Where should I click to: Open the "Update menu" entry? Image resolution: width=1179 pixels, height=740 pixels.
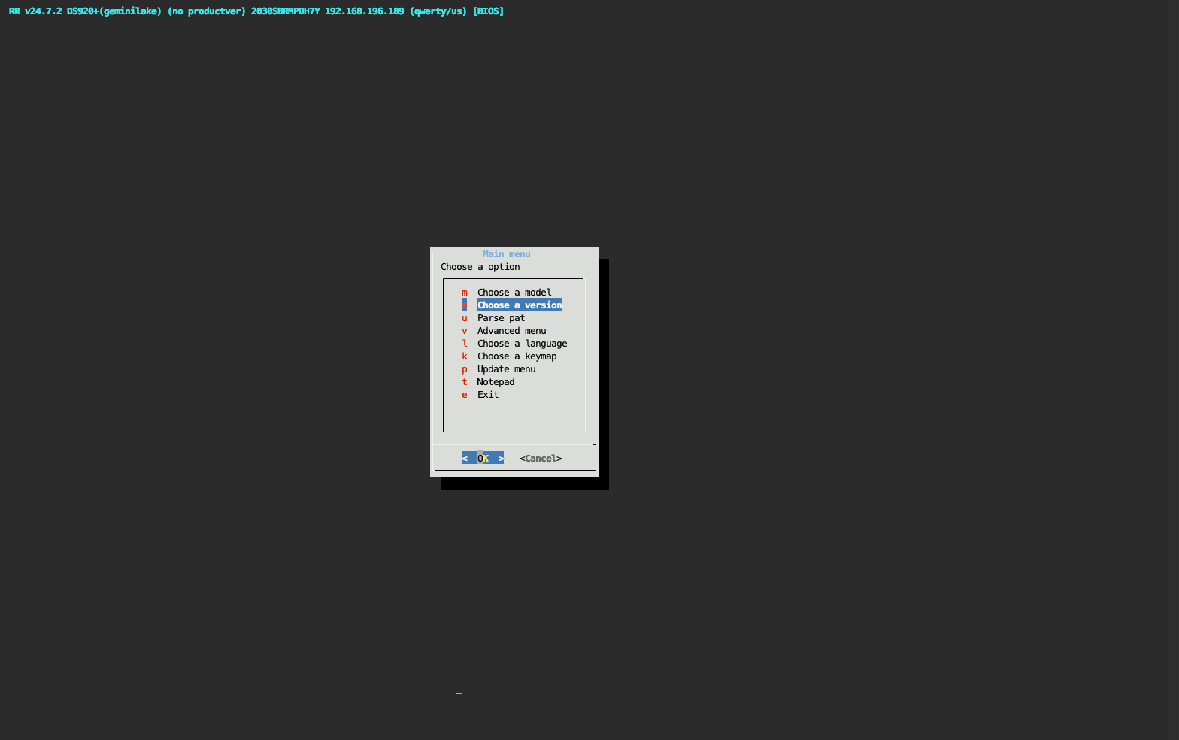[506, 369]
